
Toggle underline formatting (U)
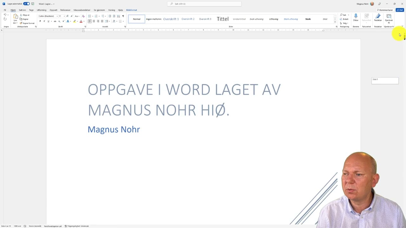point(48,21)
